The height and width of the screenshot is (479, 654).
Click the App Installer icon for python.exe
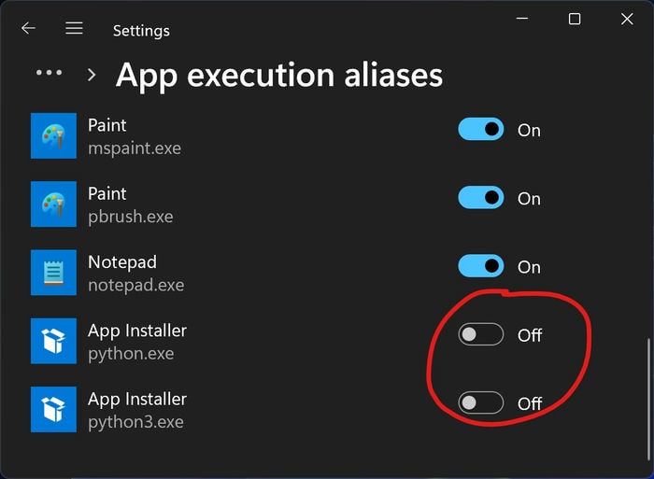(54, 341)
